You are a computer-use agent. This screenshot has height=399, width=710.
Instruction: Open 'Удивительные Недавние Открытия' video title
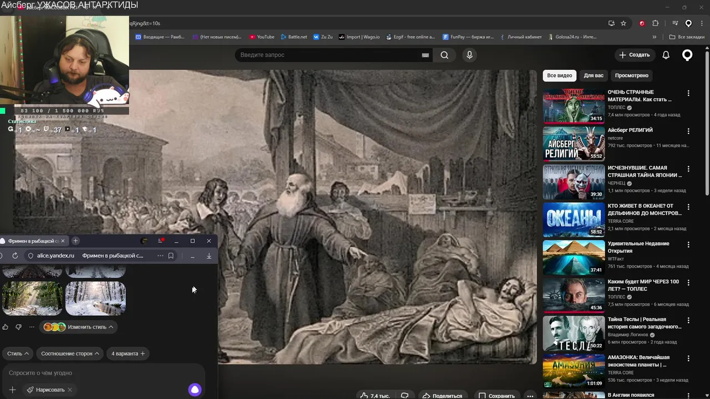click(638, 247)
